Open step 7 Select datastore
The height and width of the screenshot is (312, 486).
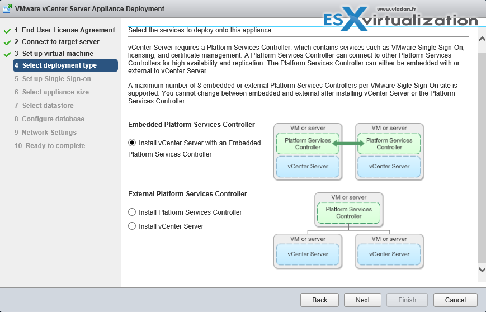point(44,105)
